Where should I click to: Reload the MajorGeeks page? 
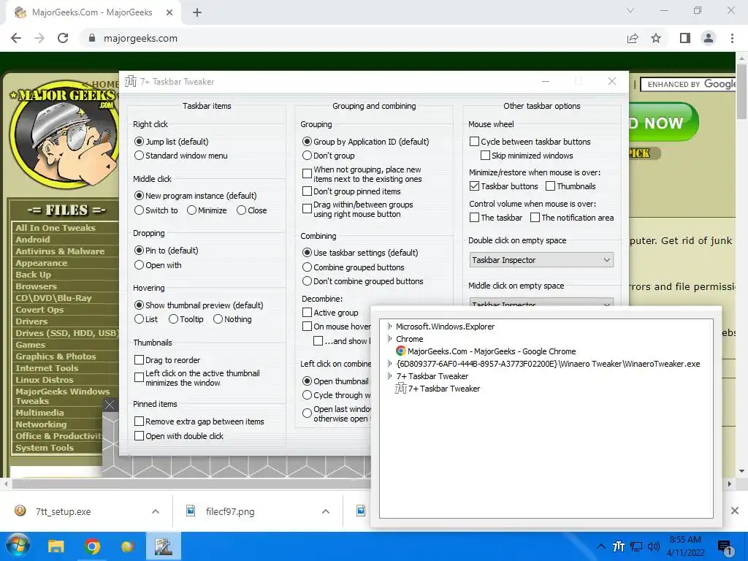click(63, 38)
